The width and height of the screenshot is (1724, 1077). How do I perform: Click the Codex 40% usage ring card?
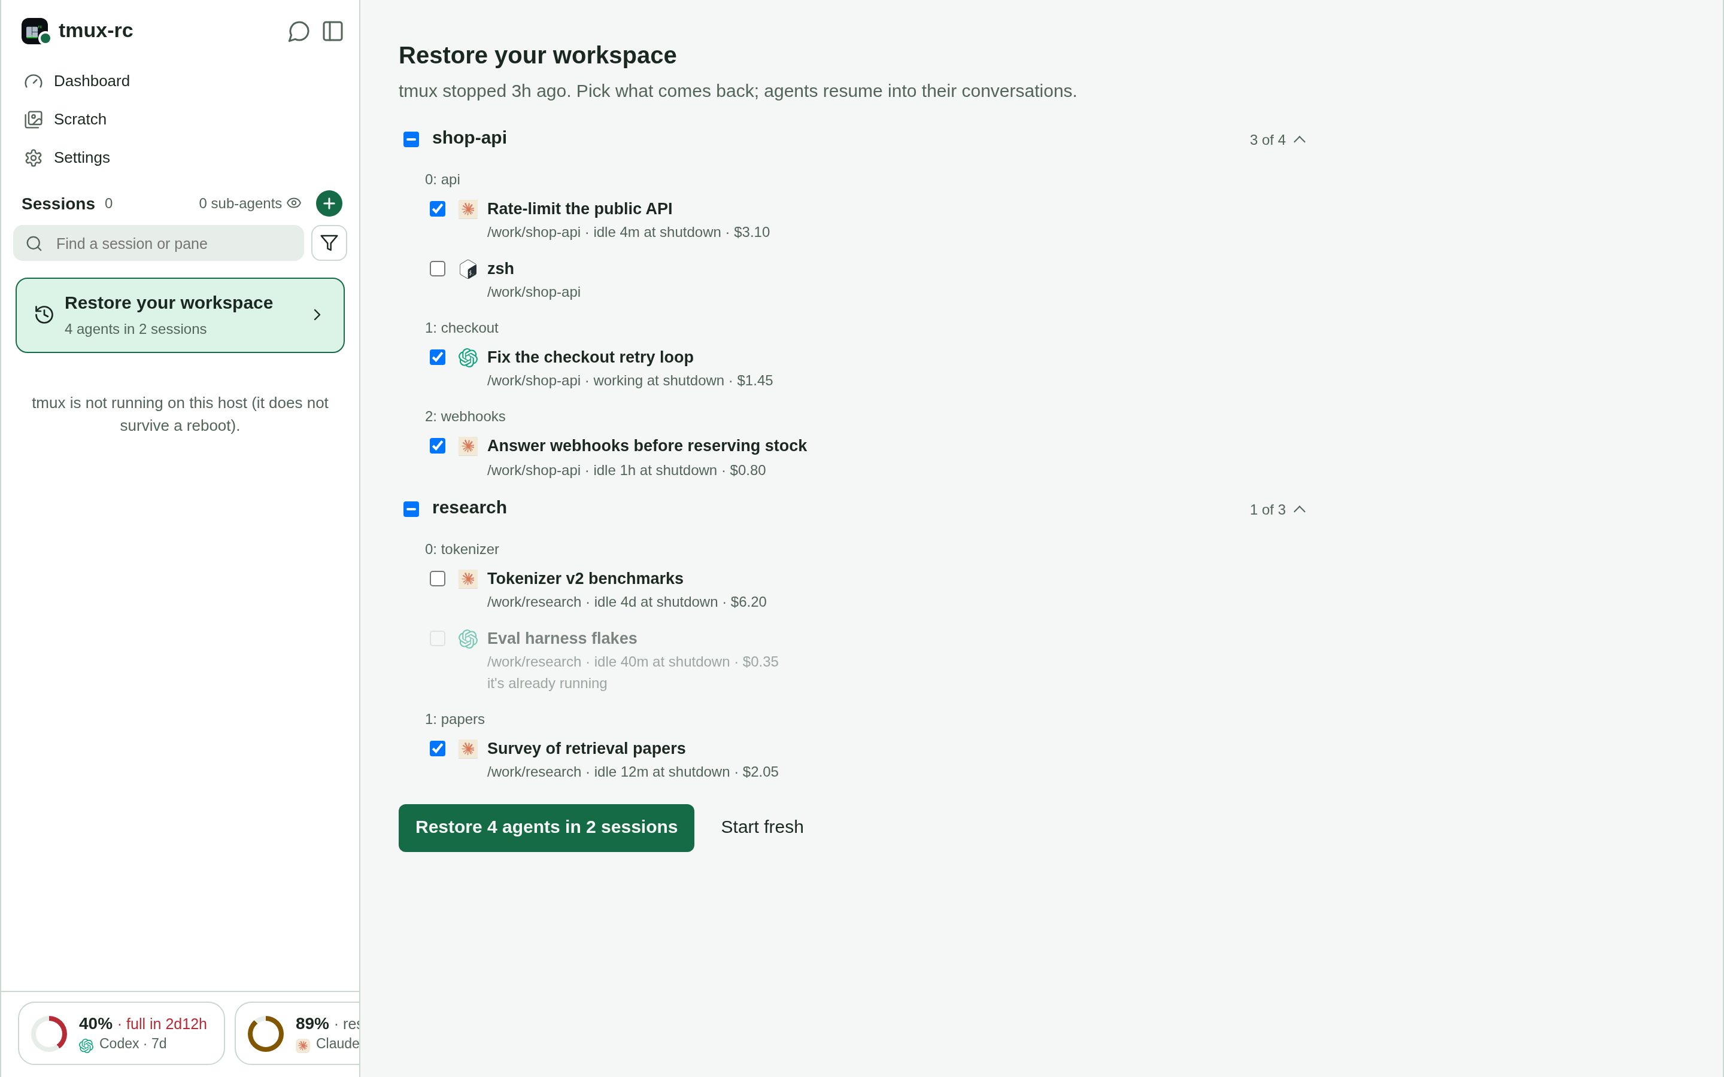[x=121, y=1033]
